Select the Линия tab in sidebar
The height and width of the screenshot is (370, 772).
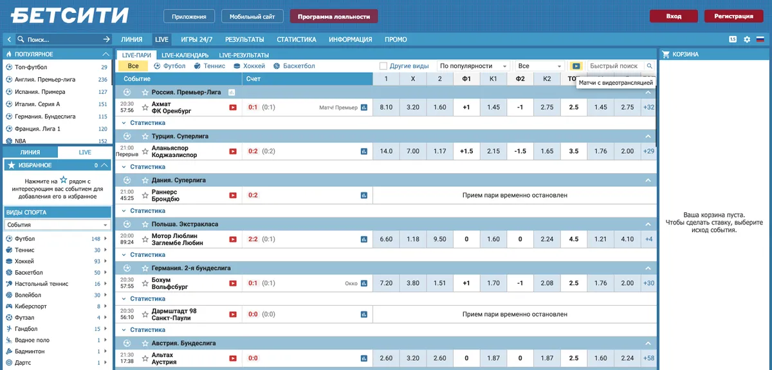coord(30,153)
